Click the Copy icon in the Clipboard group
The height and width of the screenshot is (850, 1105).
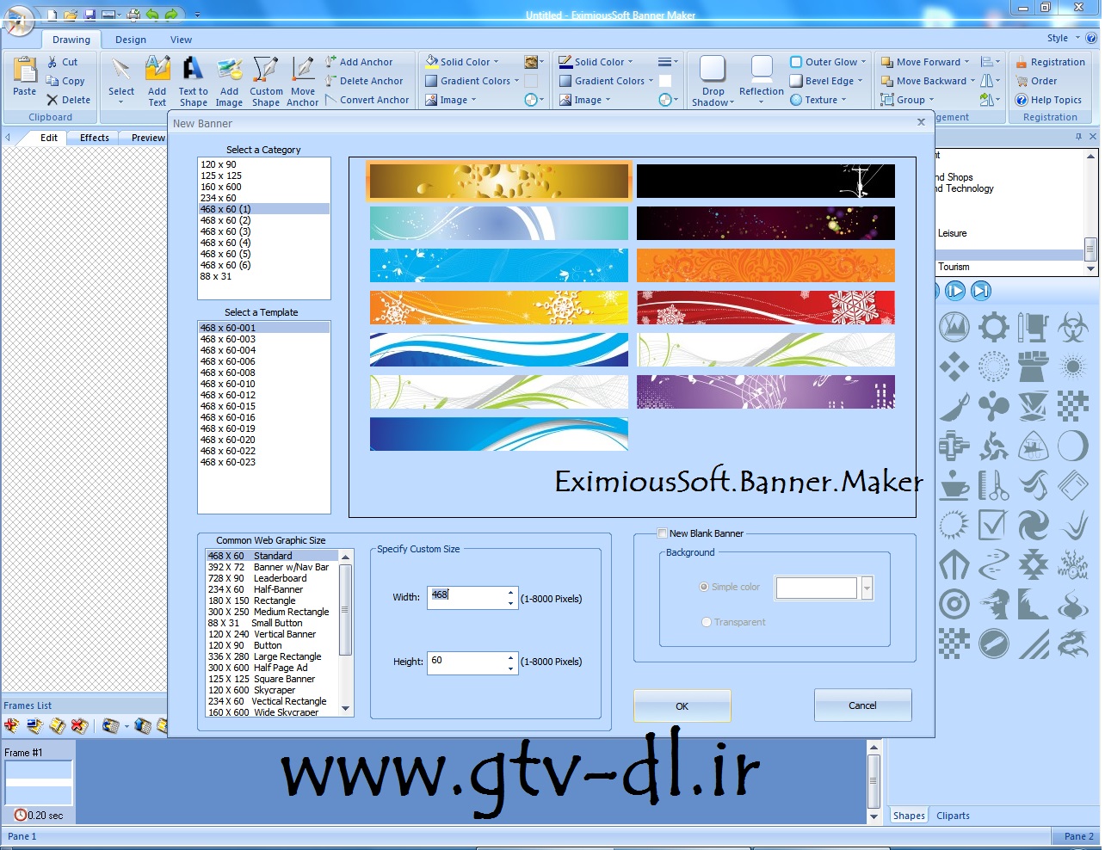52,81
